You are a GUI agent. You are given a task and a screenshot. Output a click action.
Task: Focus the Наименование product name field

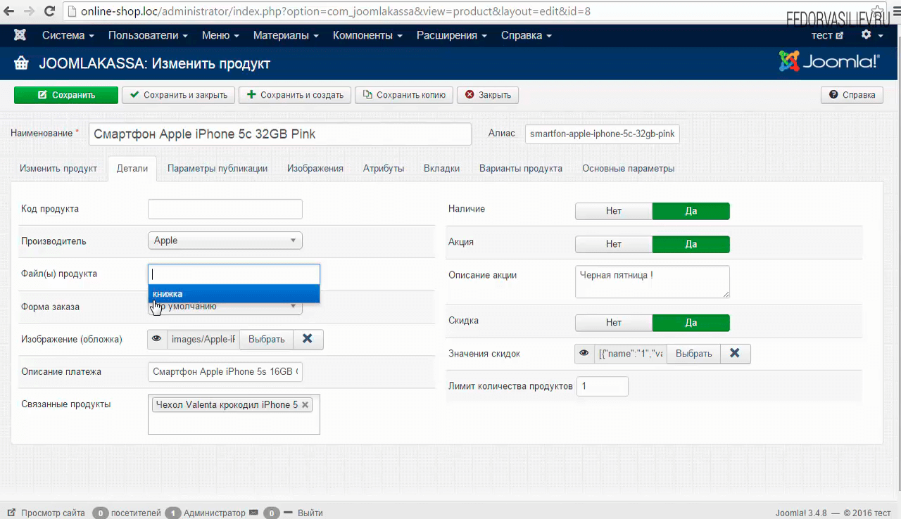(x=280, y=134)
